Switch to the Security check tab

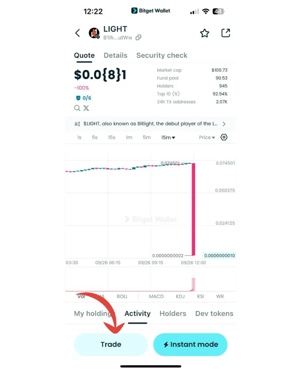coord(162,56)
